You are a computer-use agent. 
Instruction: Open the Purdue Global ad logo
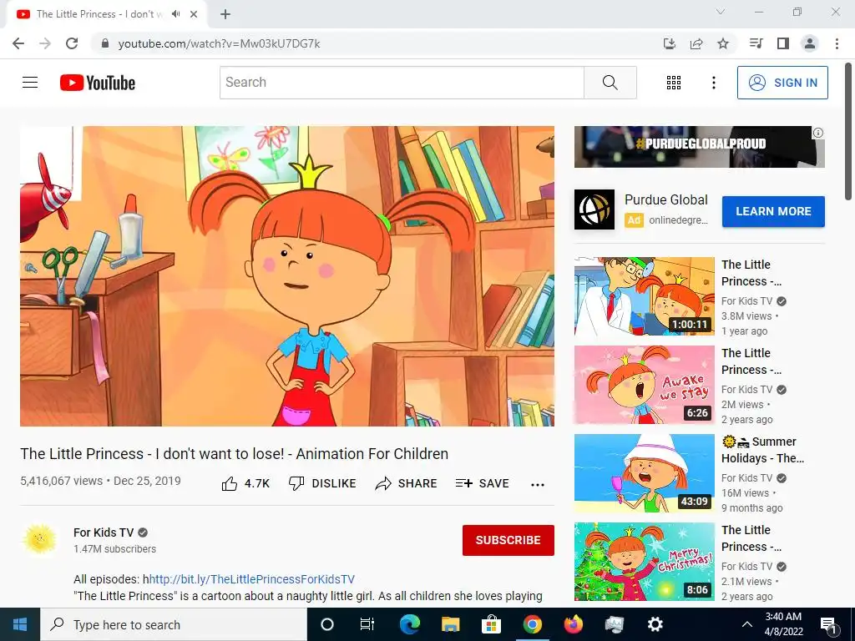594,209
